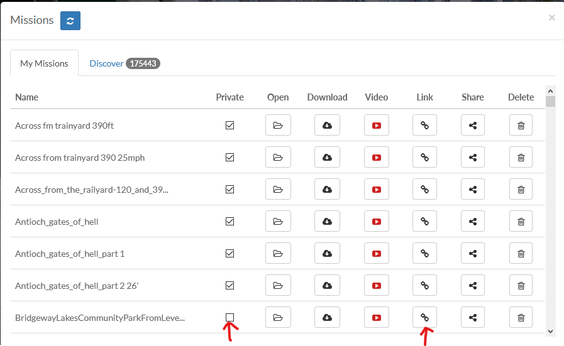This screenshot has width=564, height=346.
Task: Click the scrollbar down arrow
Action: click(x=550, y=331)
